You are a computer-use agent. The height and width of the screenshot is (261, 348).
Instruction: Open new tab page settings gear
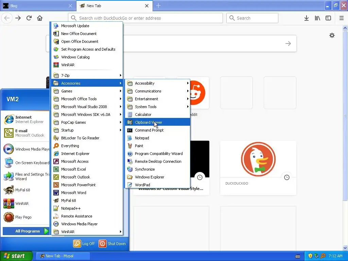coord(332,35)
